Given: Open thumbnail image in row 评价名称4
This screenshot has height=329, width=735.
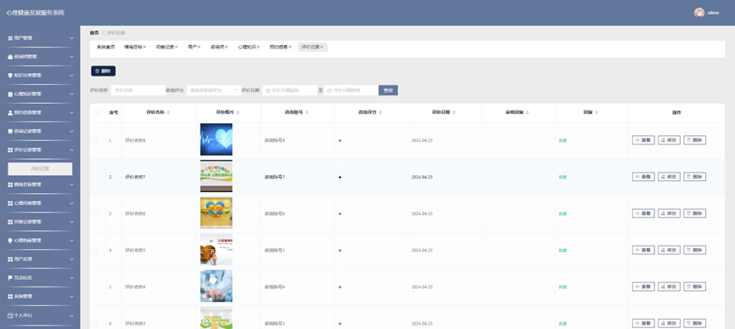Looking at the screenshot, I should coord(216,286).
